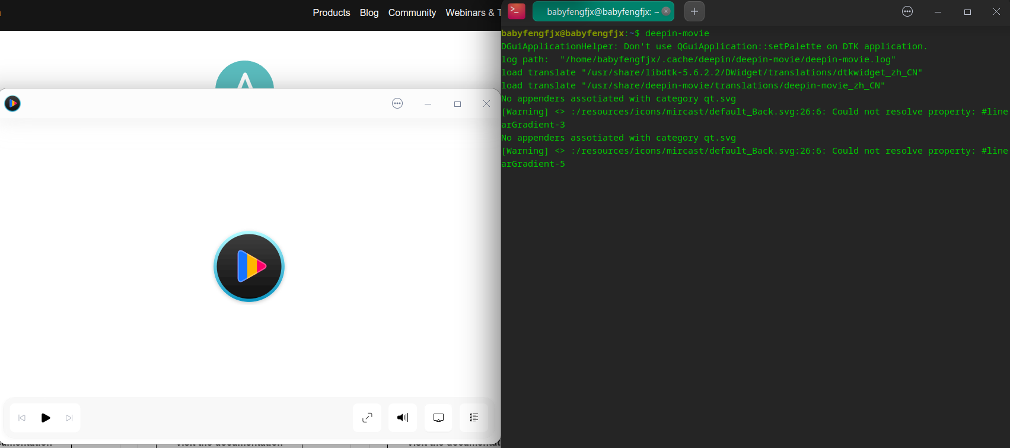Open Community menu on the web page
The height and width of the screenshot is (448, 1010).
(412, 12)
